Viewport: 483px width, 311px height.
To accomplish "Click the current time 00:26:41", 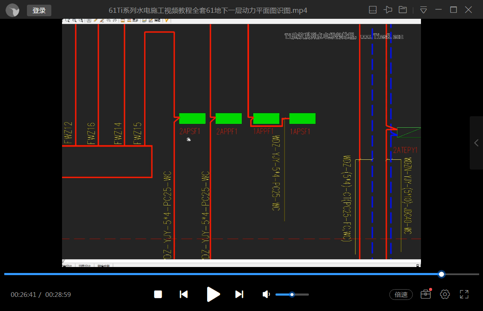I will tap(24, 295).
